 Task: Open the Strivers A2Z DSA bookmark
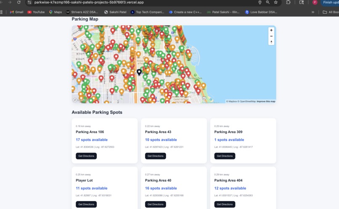[x=82, y=12]
